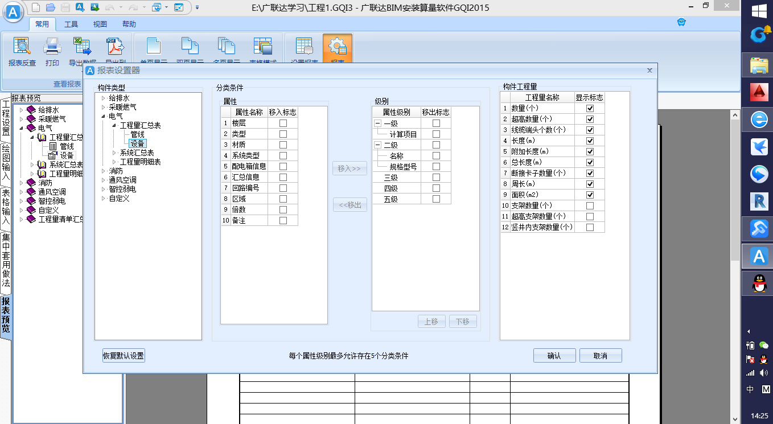Expand 通风空调 in report preview tree
This screenshot has height=424, width=773.
pos(22,192)
